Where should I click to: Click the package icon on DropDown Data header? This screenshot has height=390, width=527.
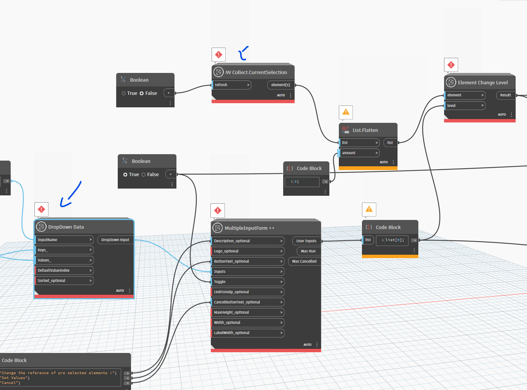pyautogui.click(x=41, y=226)
